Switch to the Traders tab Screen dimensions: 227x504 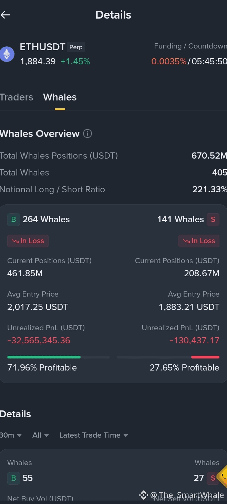(x=17, y=97)
